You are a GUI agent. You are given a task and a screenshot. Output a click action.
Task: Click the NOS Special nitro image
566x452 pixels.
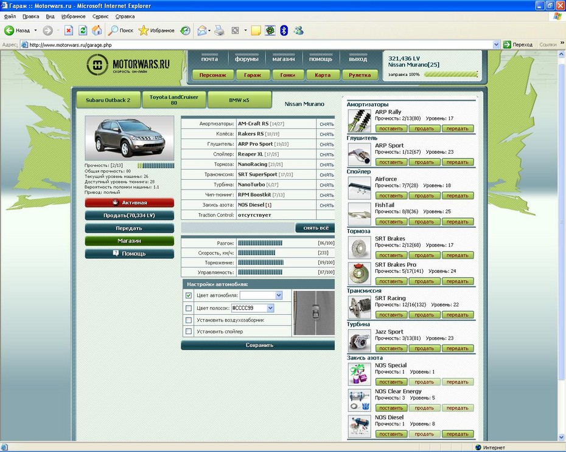359,374
